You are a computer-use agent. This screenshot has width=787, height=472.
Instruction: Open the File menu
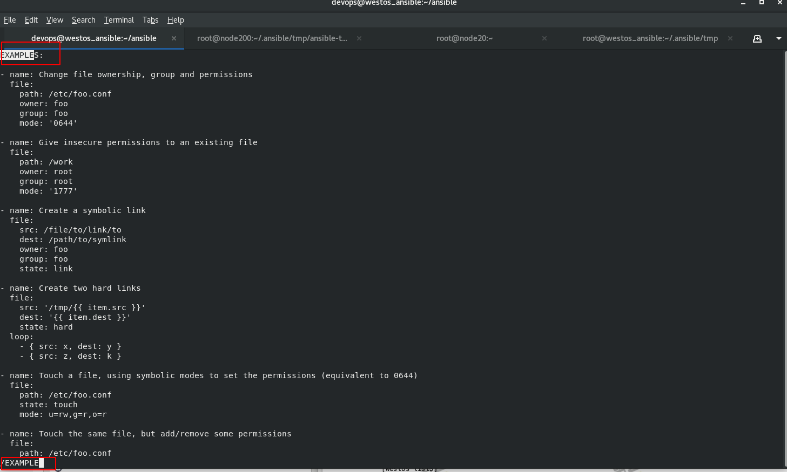click(x=10, y=20)
